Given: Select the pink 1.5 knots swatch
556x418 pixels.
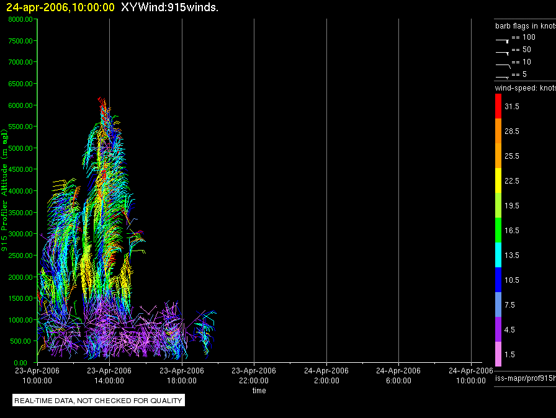Looking at the screenshot, I should click(498, 354).
